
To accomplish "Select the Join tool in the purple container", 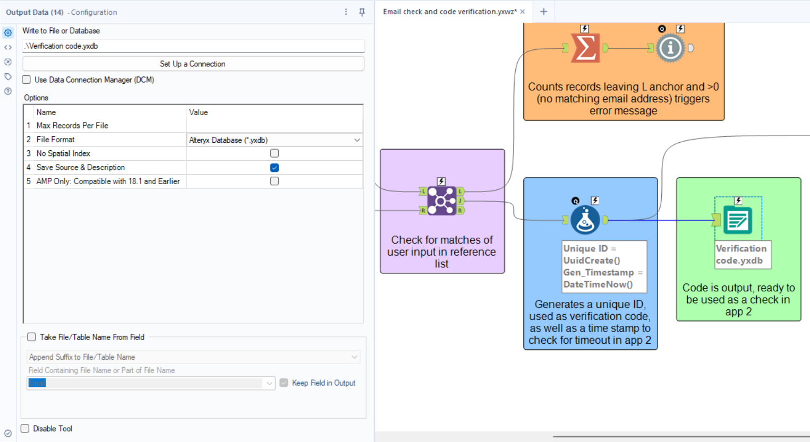I will coord(441,201).
